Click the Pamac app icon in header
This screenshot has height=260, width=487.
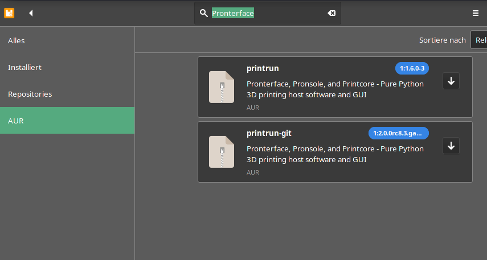(x=9, y=13)
